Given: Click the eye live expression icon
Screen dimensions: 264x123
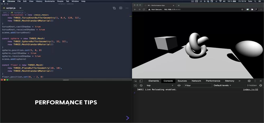Looking at the screenshot, I should tap(179, 86).
